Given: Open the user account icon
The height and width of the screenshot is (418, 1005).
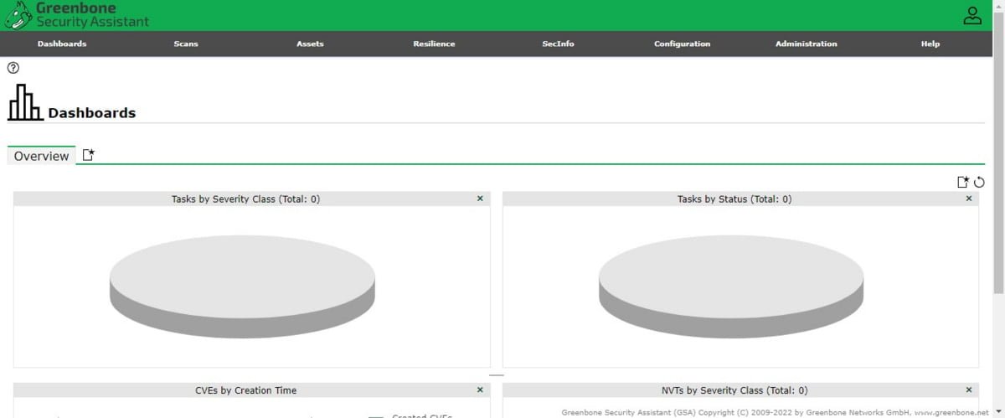Looking at the screenshot, I should (971, 15).
